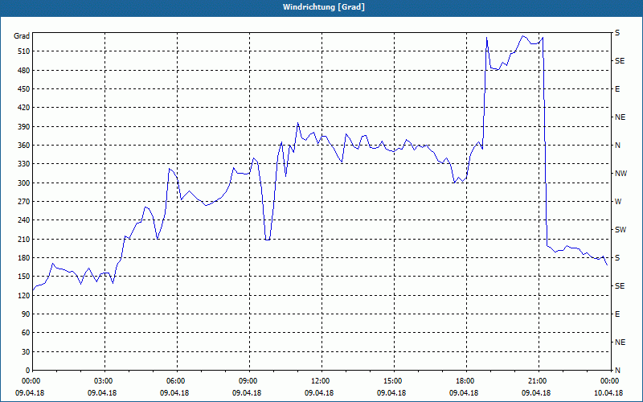Click the N compass label level with 0
Viewport: 643px width, 402px height.
(x=617, y=371)
